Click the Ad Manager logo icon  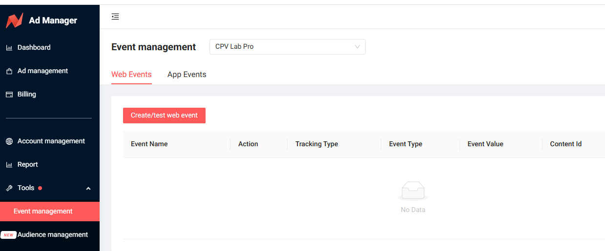click(14, 20)
